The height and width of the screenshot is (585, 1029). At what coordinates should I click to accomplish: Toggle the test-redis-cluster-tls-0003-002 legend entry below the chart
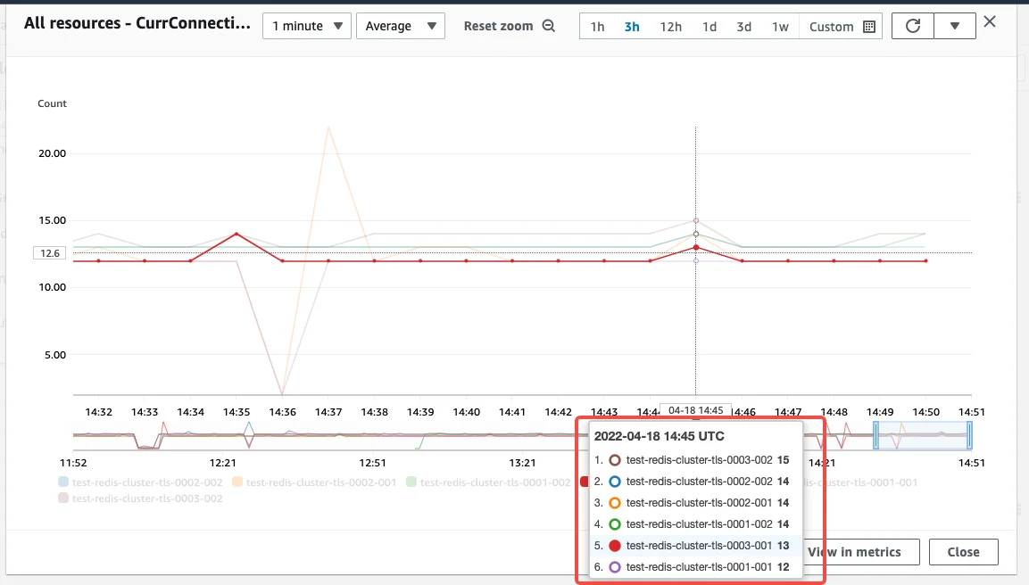(x=140, y=498)
